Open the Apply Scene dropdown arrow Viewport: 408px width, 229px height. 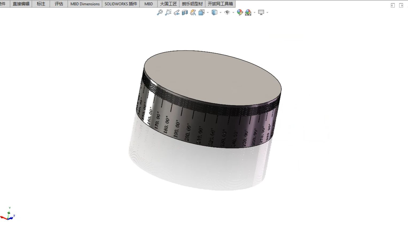[254, 12]
